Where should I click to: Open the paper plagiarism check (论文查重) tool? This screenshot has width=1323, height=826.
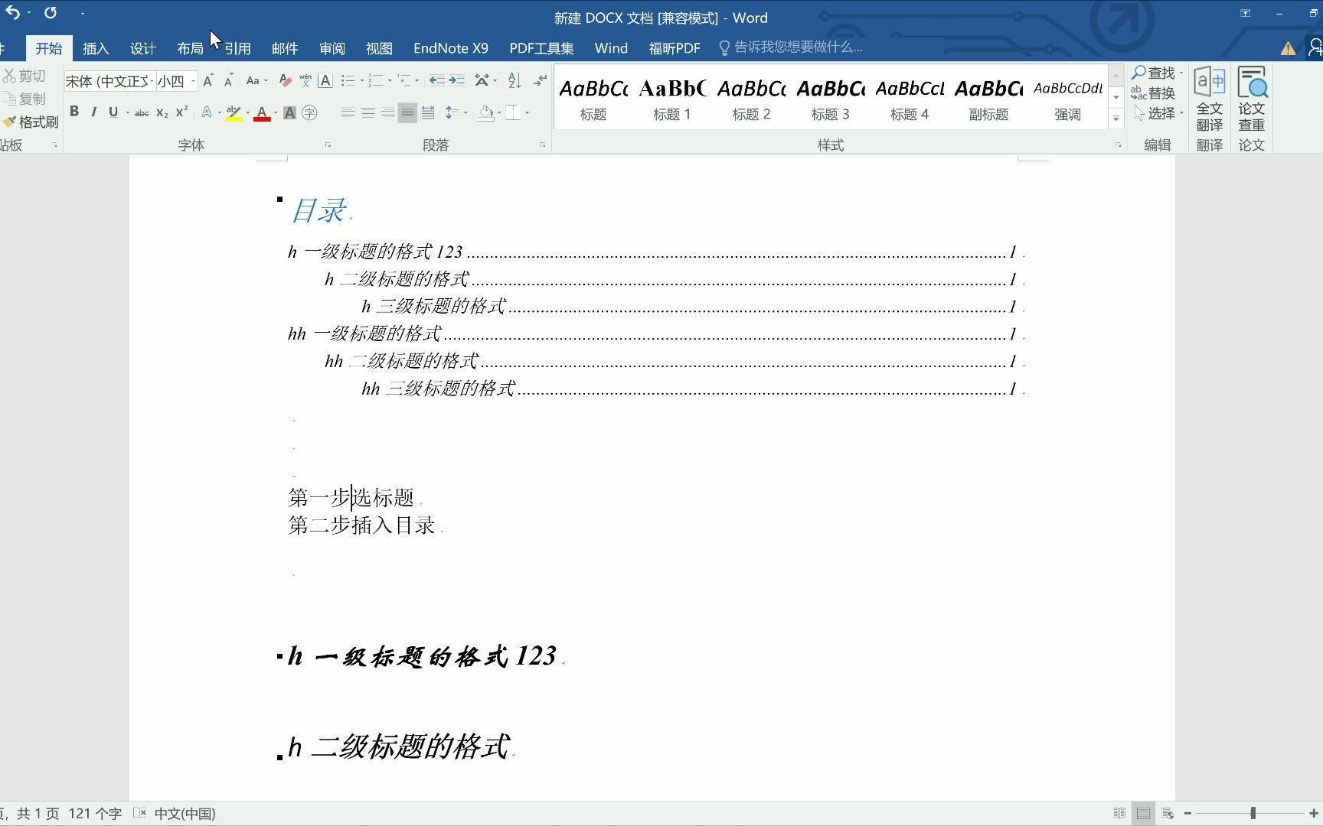pyautogui.click(x=1252, y=99)
